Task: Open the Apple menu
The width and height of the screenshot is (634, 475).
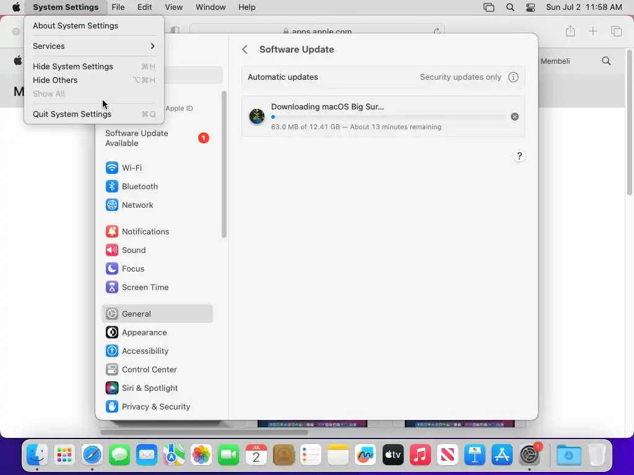Action: tap(15, 7)
